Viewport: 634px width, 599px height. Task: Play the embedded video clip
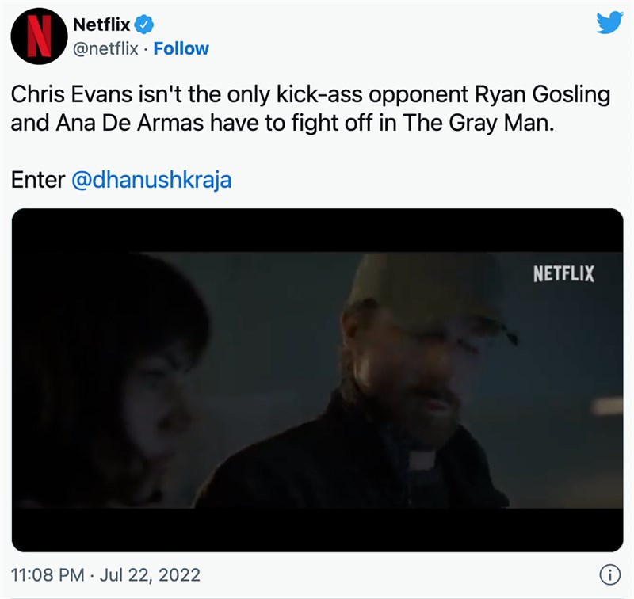coord(318,380)
